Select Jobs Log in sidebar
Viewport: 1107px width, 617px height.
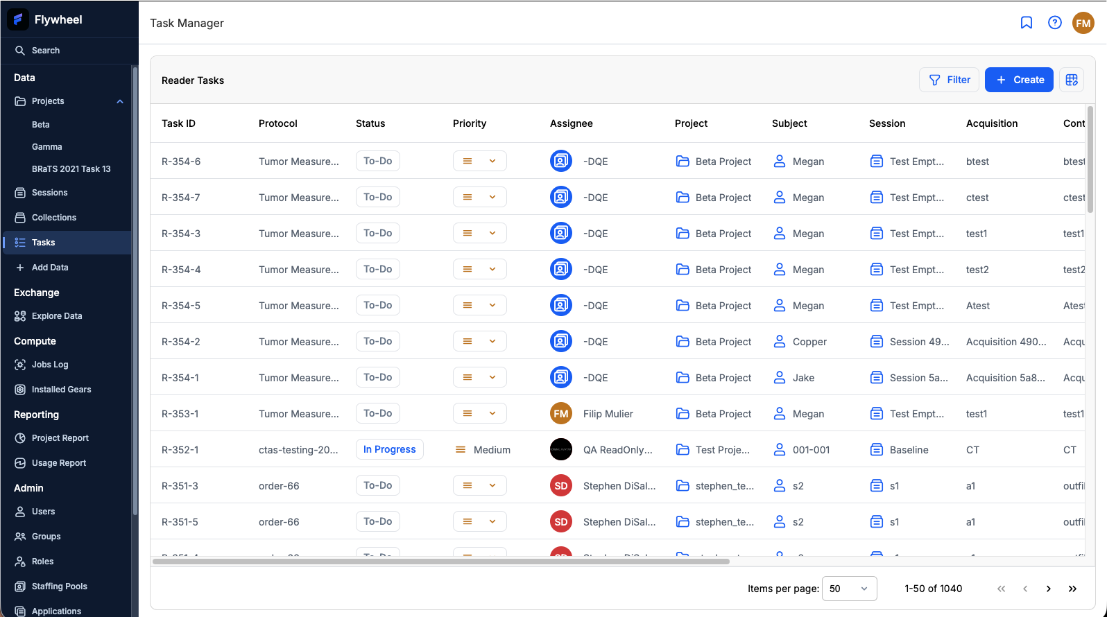click(x=50, y=365)
